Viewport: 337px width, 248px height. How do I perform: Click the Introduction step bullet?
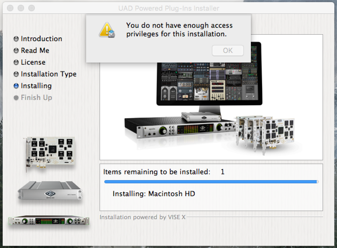(16, 39)
